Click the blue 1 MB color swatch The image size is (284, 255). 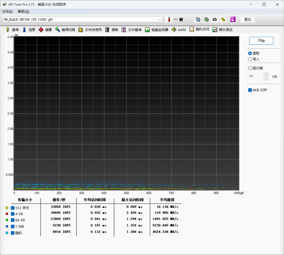(x=7, y=227)
